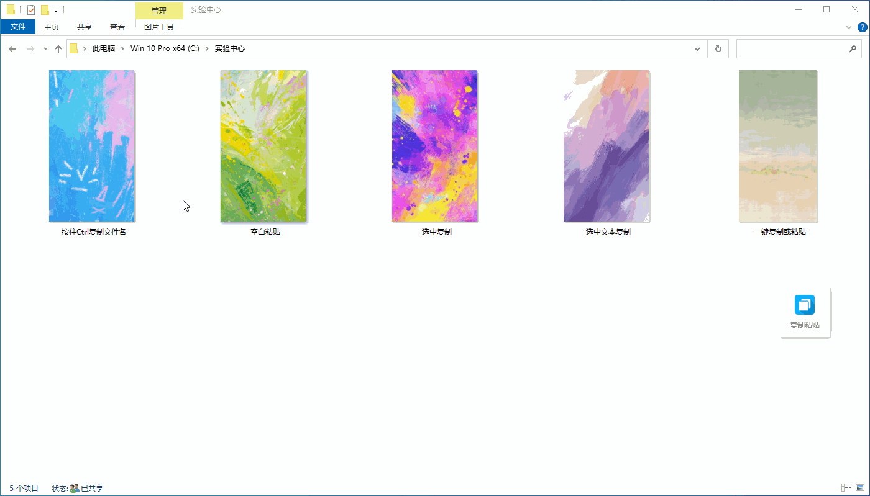
Task: Switch to the 查看 ribbon tab
Action: tap(117, 27)
